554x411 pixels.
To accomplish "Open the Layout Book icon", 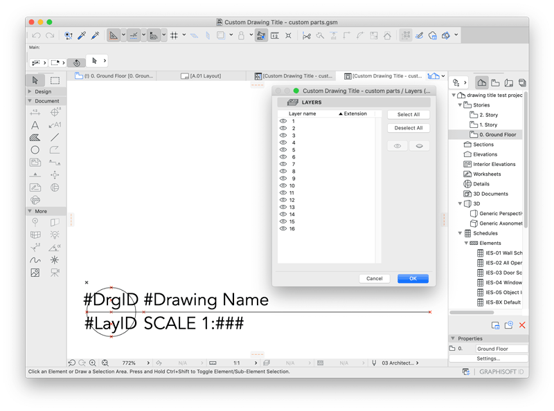I will (x=509, y=83).
